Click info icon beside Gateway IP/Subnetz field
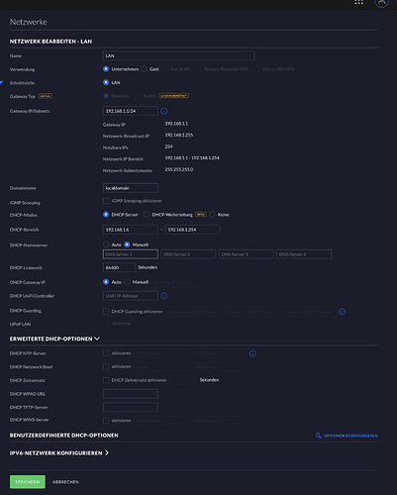Image resolution: width=397 pixels, height=495 pixels. pos(164,111)
